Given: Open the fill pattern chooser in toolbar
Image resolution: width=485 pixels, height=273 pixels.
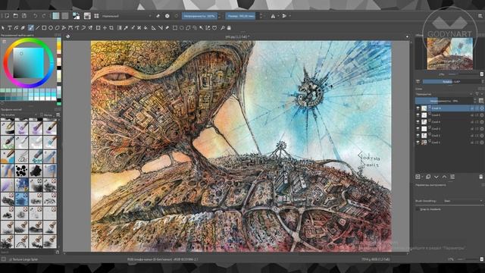Looking at the screenshot, I should 65,16.
